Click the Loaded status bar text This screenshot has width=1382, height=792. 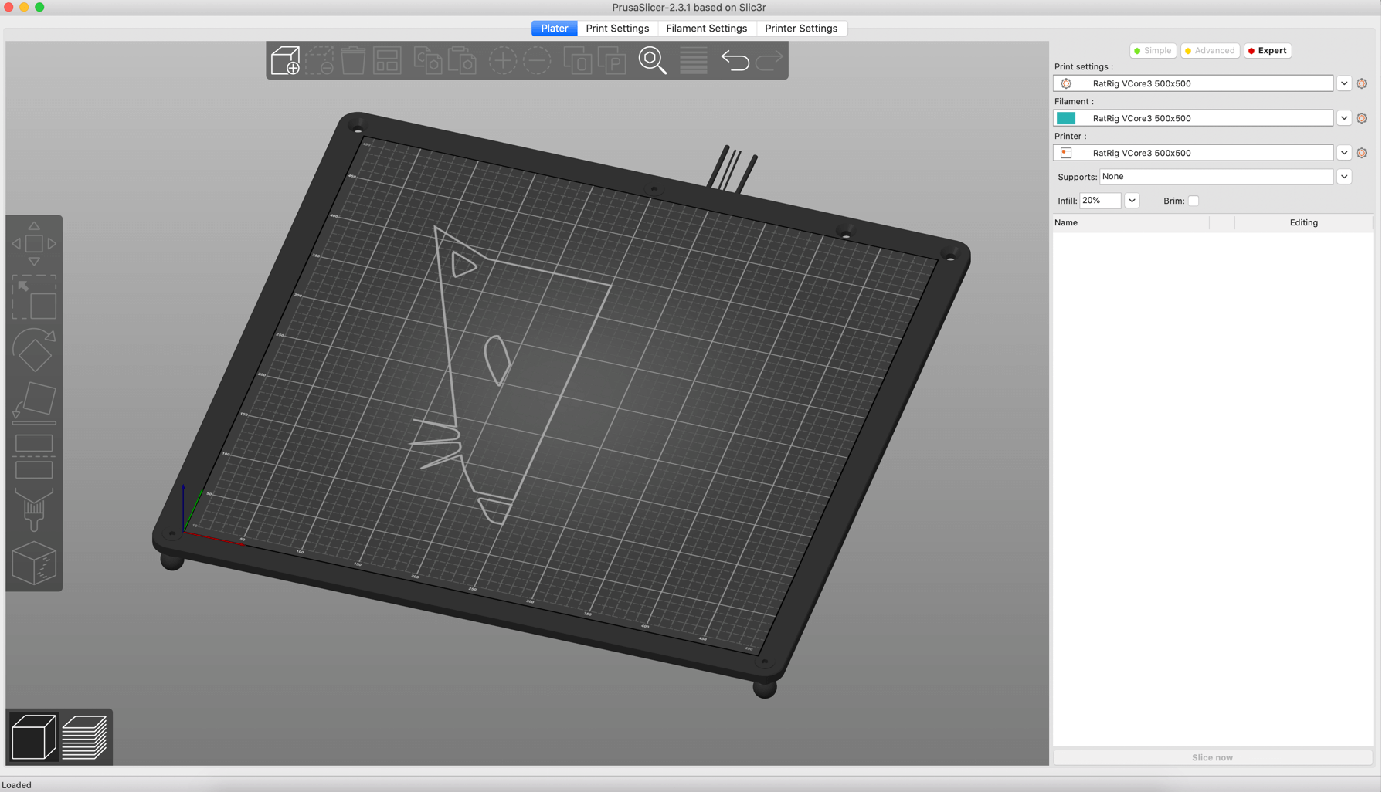[x=16, y=785]
